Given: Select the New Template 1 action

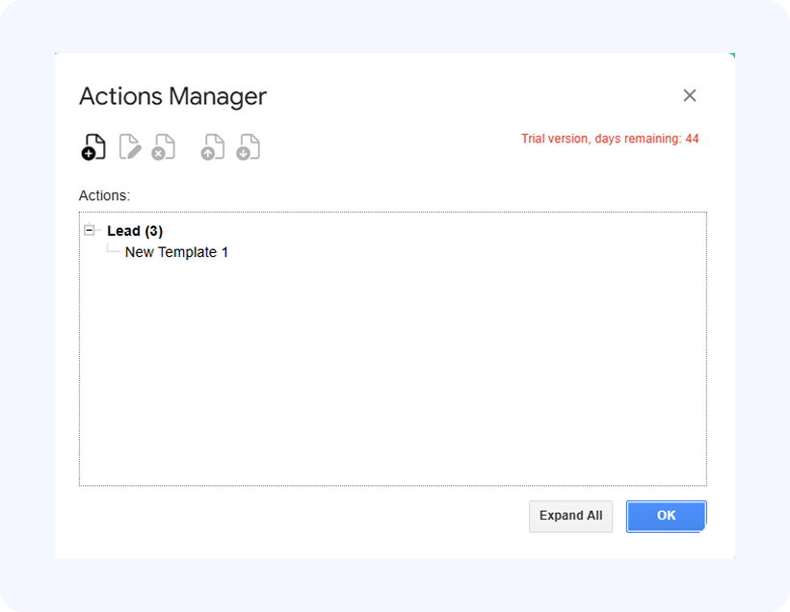Looking at the screenshot, I should (176, 252).
